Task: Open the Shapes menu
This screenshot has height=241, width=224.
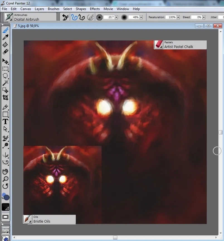Action: [81, 9]
